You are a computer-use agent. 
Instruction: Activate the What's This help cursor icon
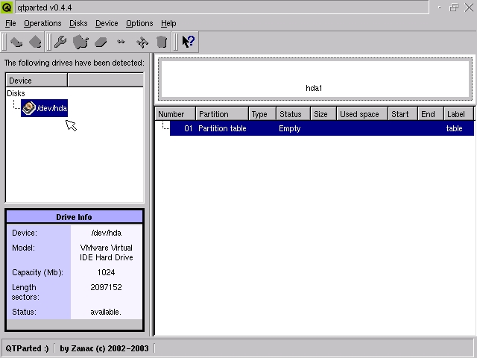(189, 42)
